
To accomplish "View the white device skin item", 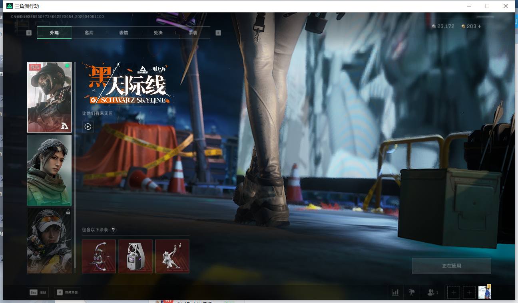I will click(x=135, y=256).
